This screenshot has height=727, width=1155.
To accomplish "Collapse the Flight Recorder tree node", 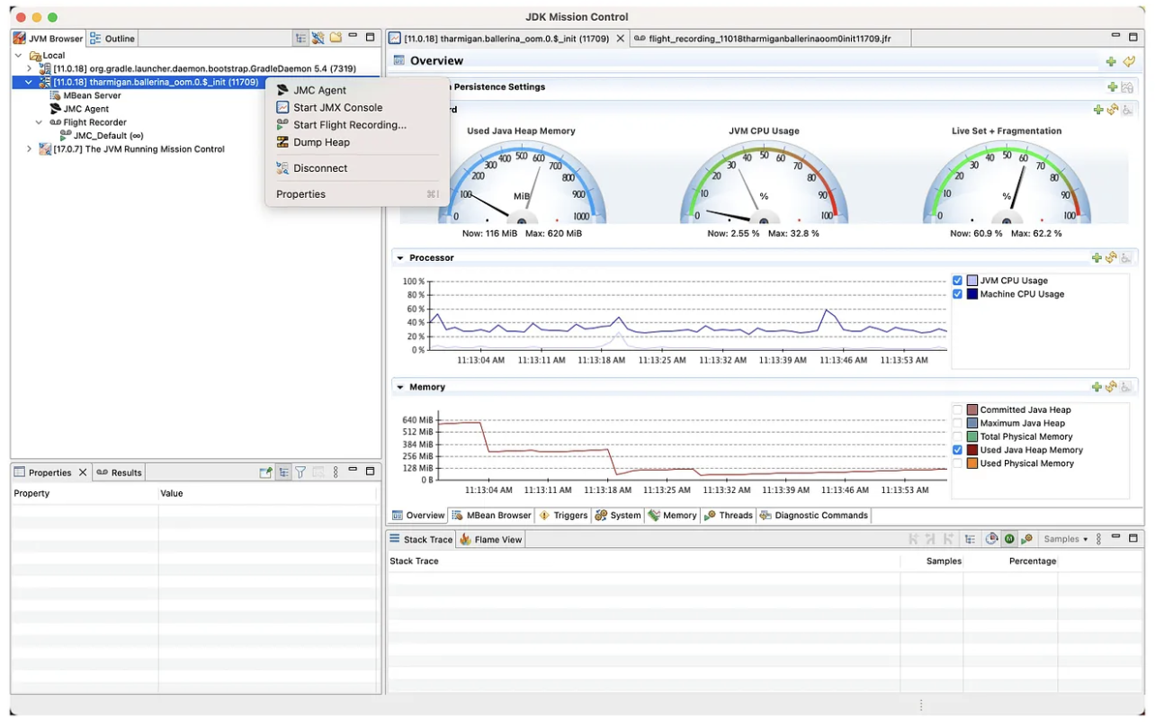I will coord(39,122).
